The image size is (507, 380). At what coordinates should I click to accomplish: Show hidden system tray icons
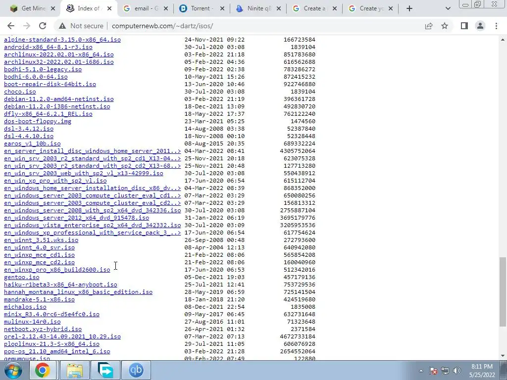coord(421,371)
